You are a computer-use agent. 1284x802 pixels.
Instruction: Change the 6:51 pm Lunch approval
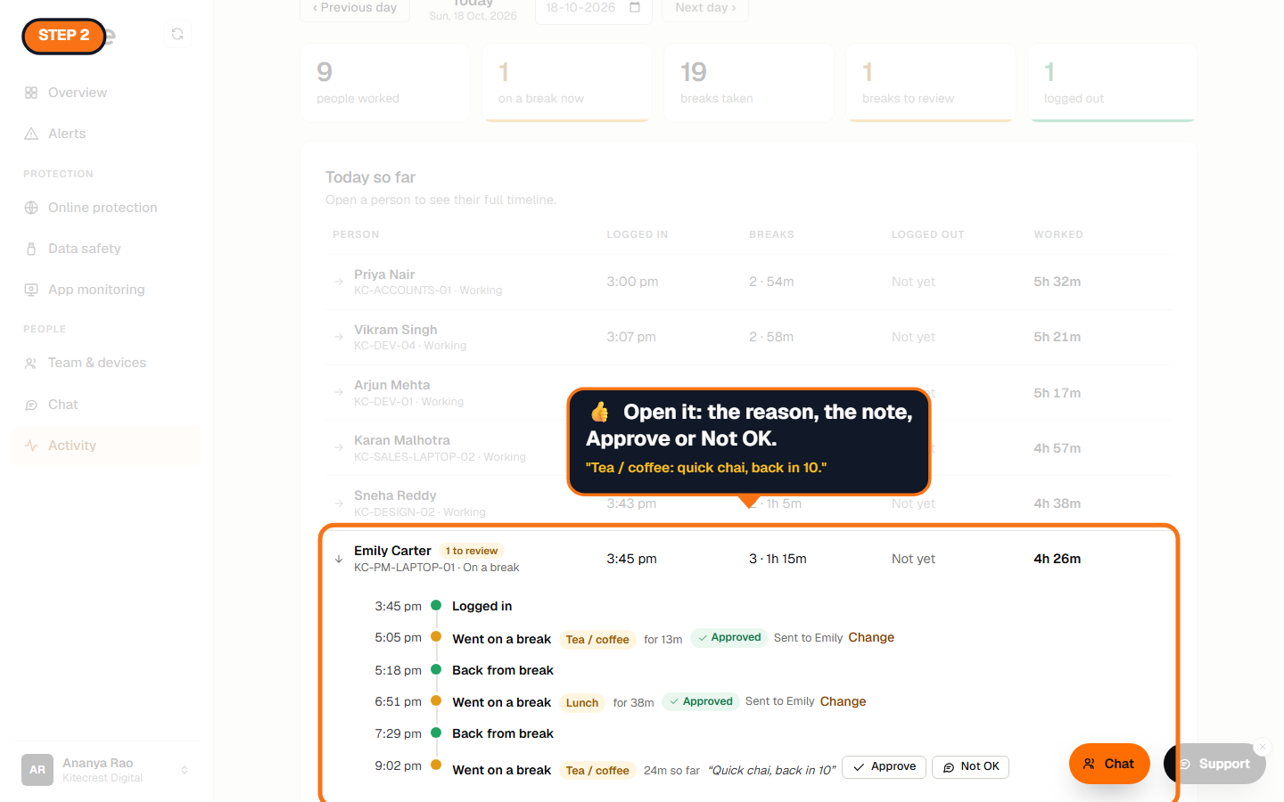(843, 701)
